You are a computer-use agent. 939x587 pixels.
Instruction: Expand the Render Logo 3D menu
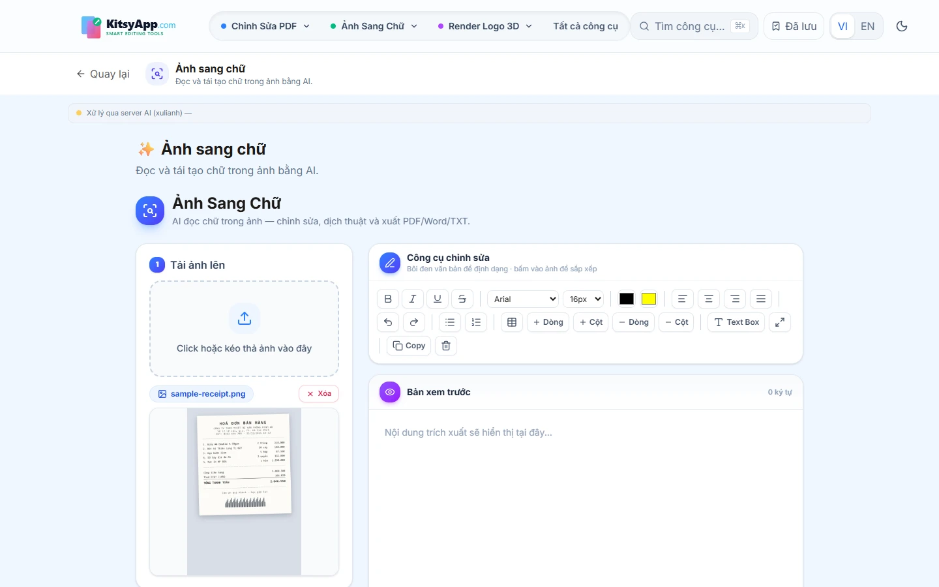tap(485, 26)
